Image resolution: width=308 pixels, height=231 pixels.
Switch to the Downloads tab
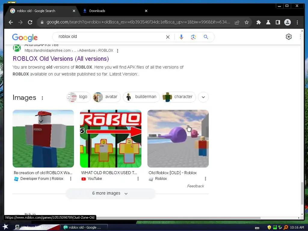[115, 11]
